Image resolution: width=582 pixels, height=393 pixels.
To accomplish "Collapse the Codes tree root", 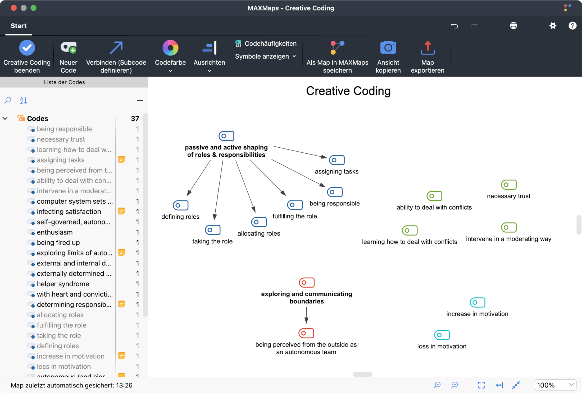I will tap(5, 118).
